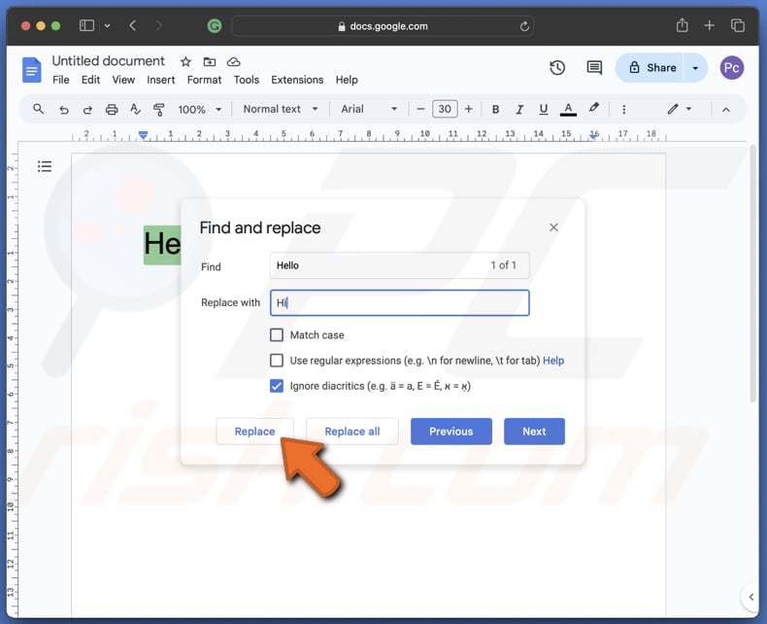Undo the last action
Viewport: 767px width, 624px height.
[63, 109]
